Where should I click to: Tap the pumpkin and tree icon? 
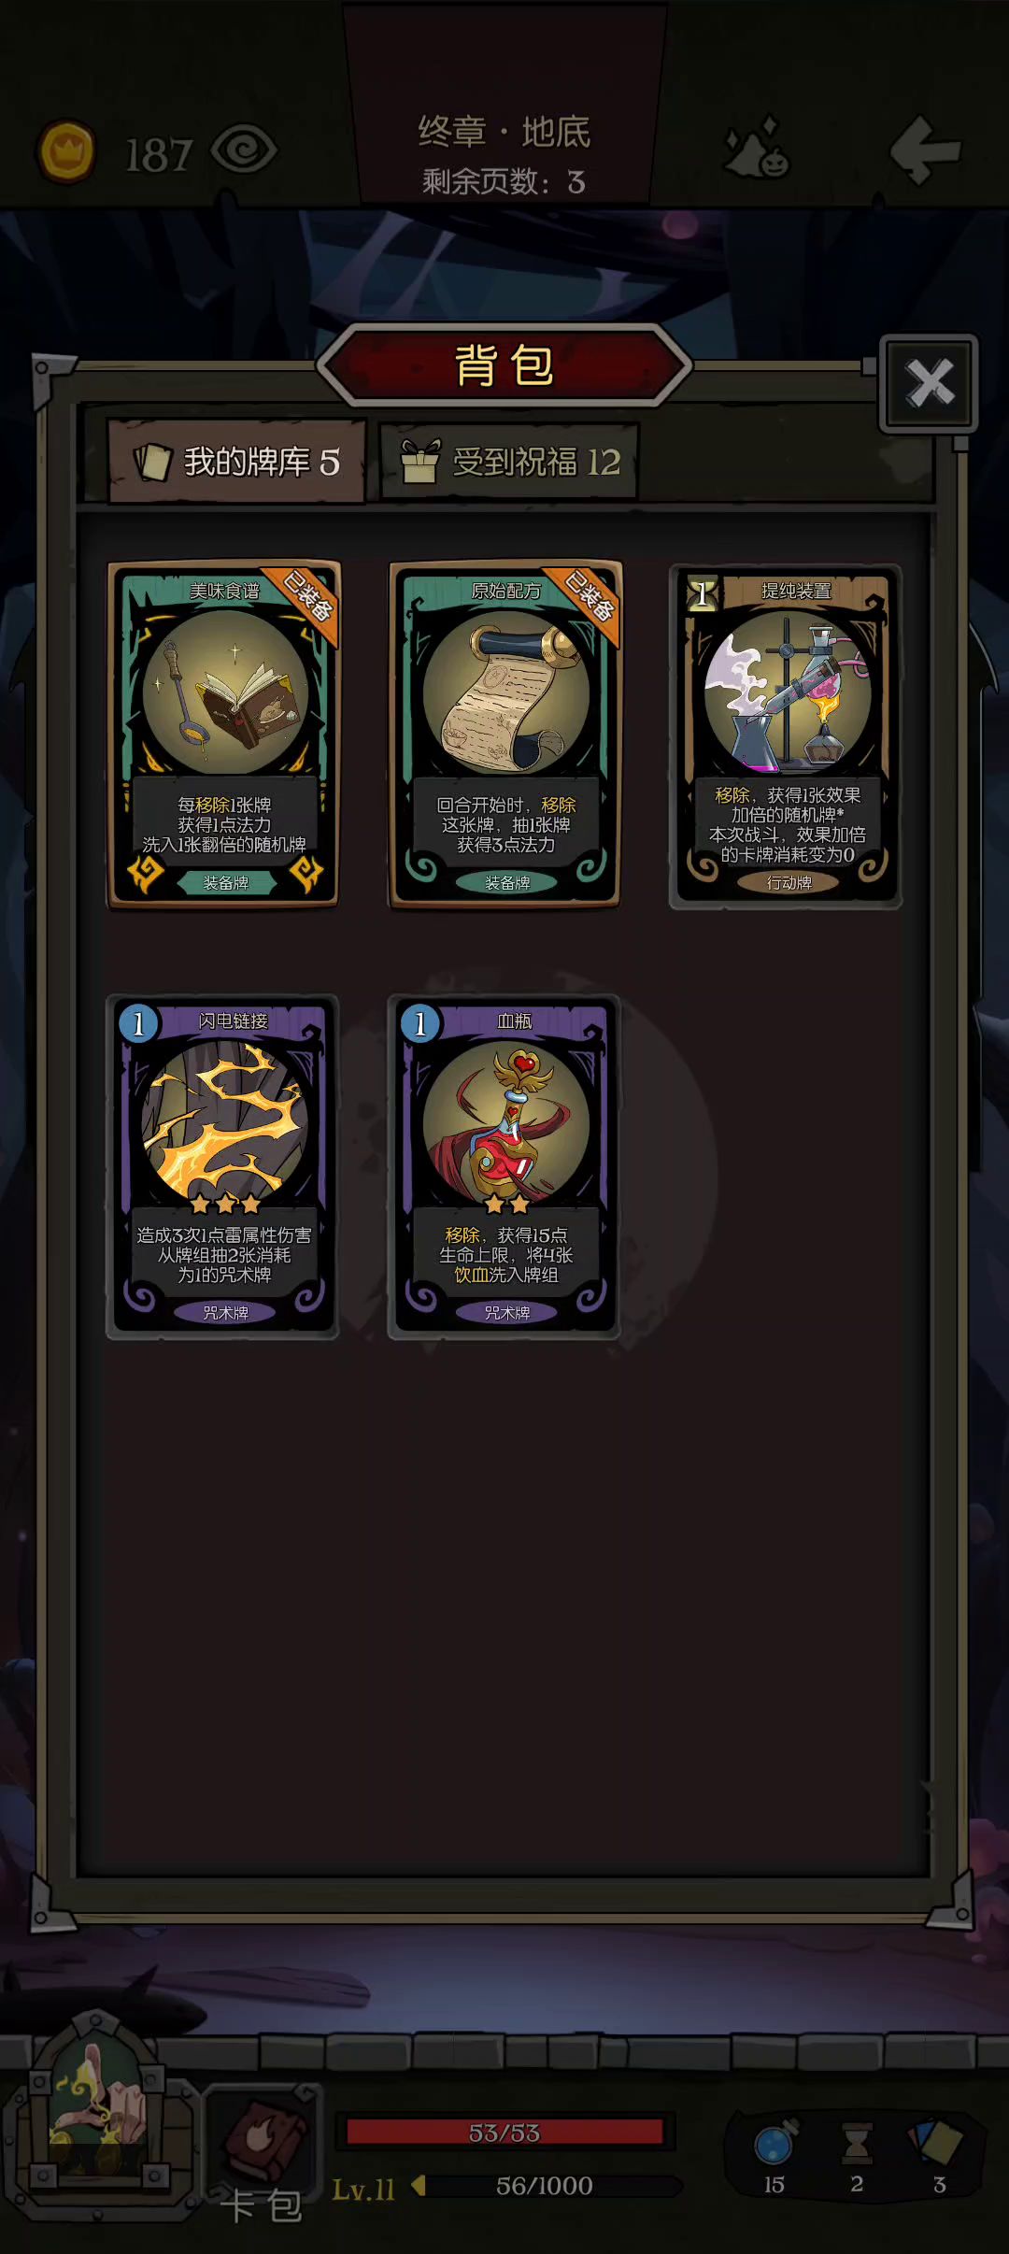coord(759,149)
